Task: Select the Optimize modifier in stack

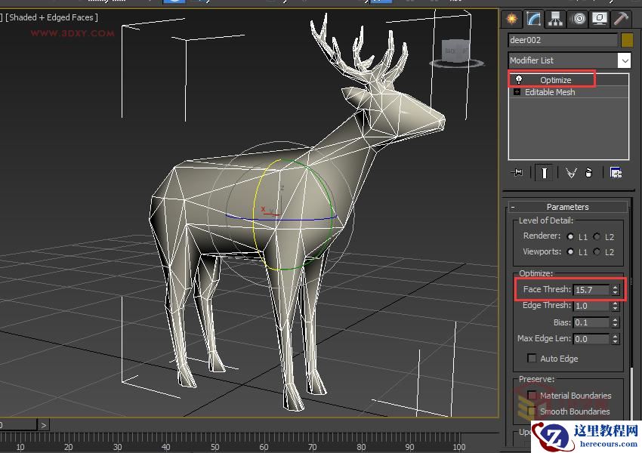Action: point(556,80)
